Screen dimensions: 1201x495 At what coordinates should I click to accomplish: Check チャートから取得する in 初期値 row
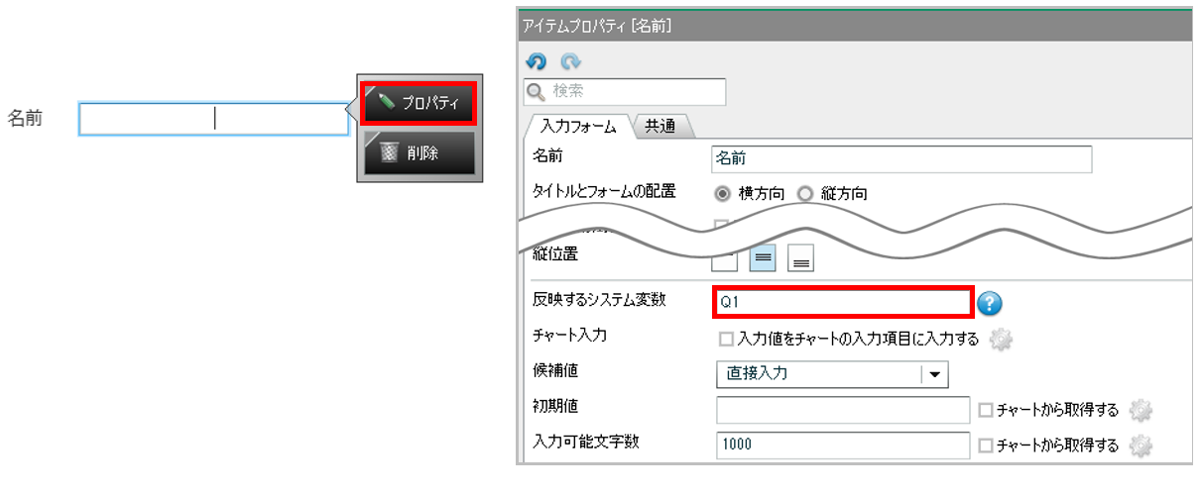click(x=985, y=410)
